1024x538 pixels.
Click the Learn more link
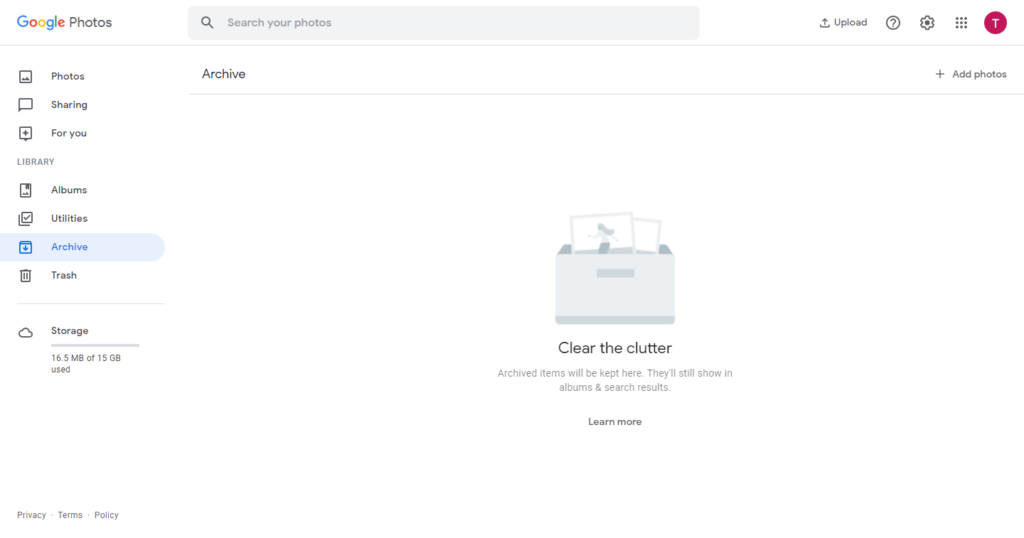pos(615,422)
